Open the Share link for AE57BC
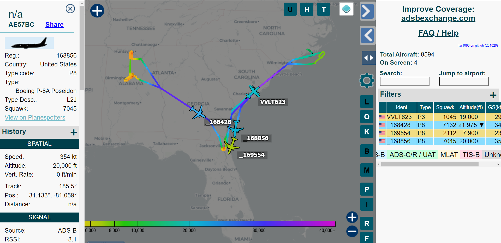This screenshot has width=501, height=243. (x=55, y=24)
